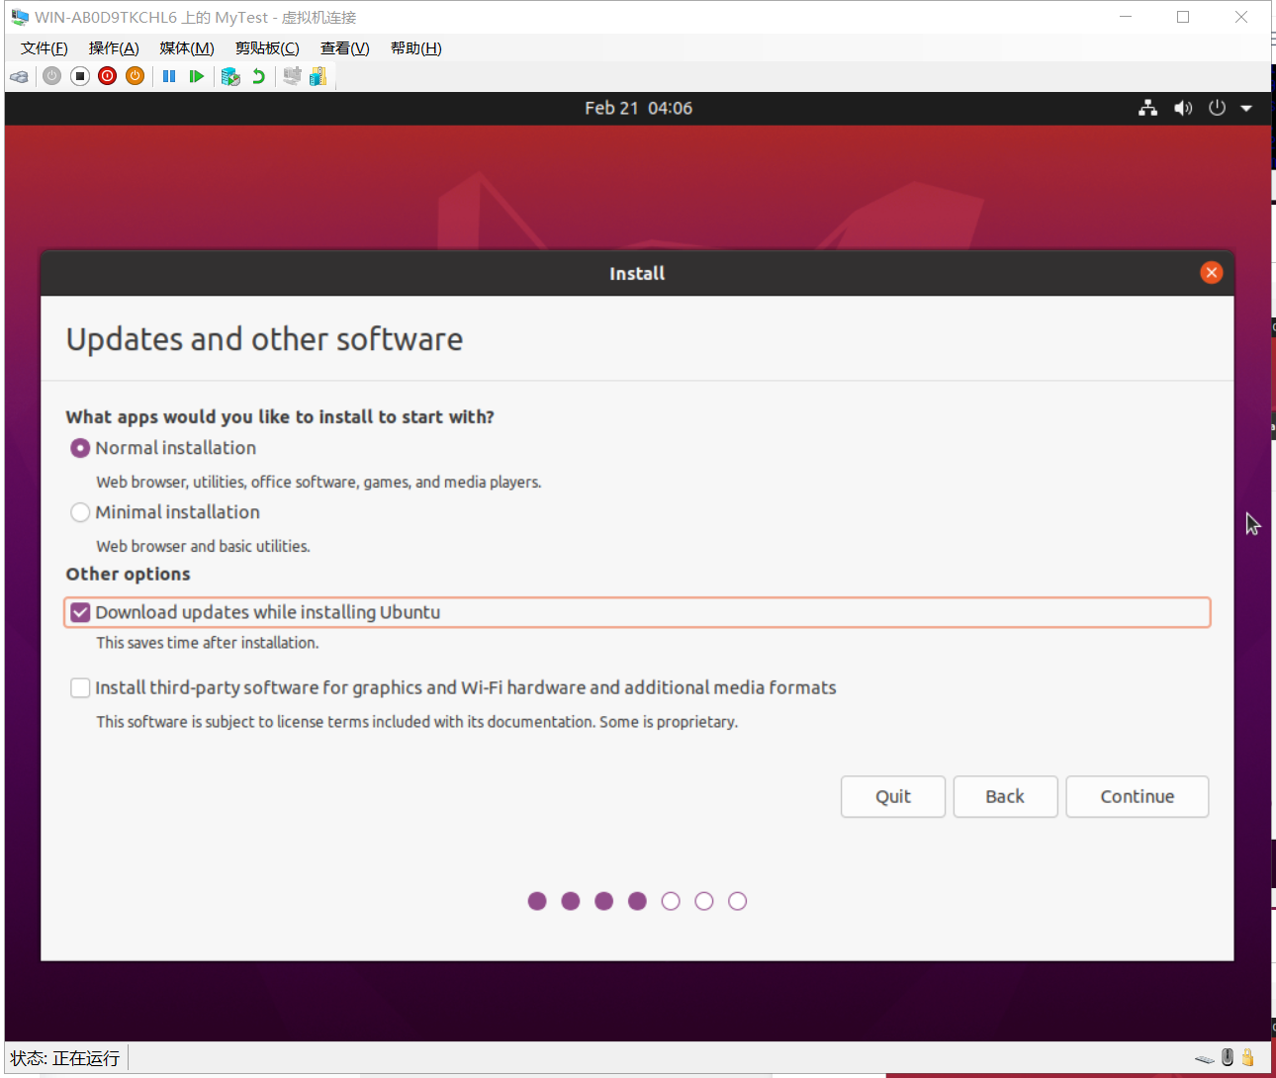
Task: Close the Install dialog with orange X
Action: pyautogui.click(x=1211, y=273)
